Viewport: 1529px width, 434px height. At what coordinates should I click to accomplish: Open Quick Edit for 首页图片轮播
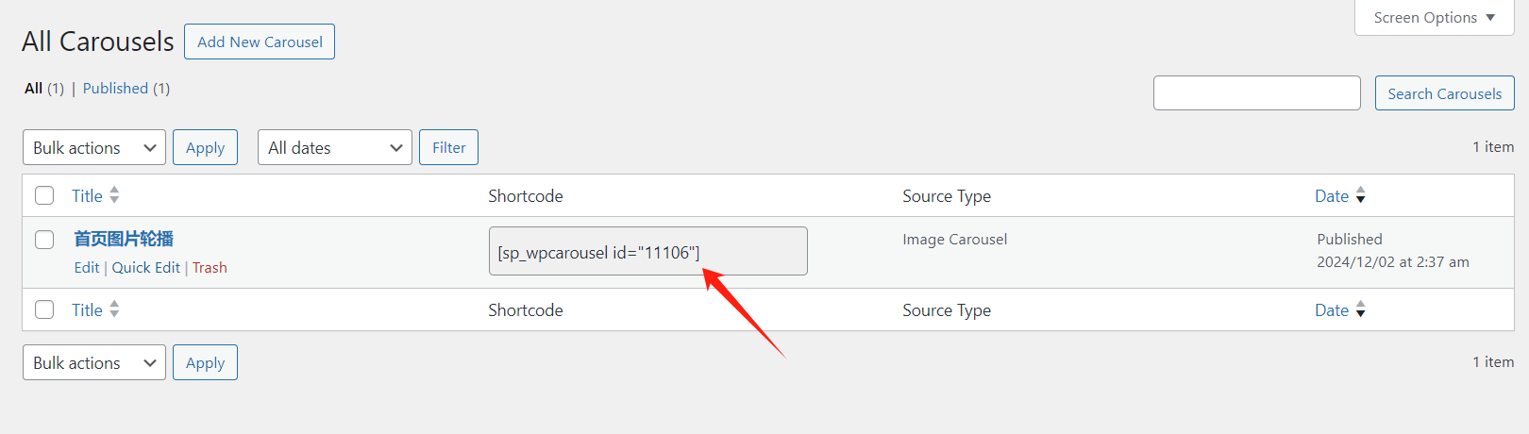pyautogui.click(x=145, y=267)
